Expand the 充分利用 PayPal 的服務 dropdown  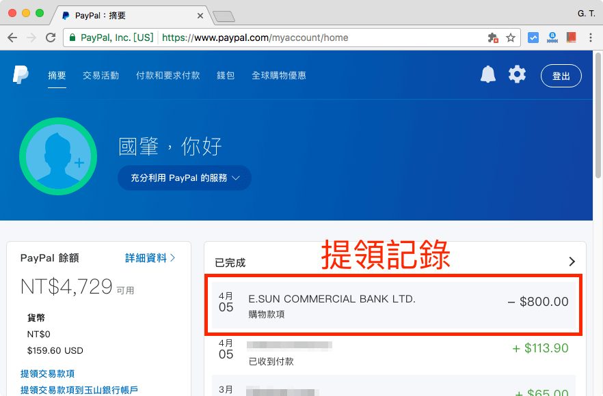pyautogui.click(x=184, y=177)
